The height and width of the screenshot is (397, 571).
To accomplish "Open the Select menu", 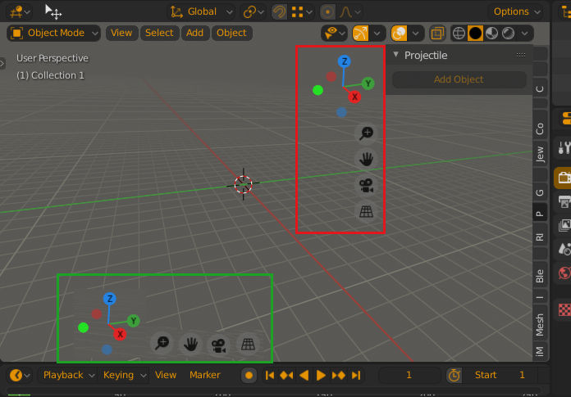I will (x=159, y=33).
